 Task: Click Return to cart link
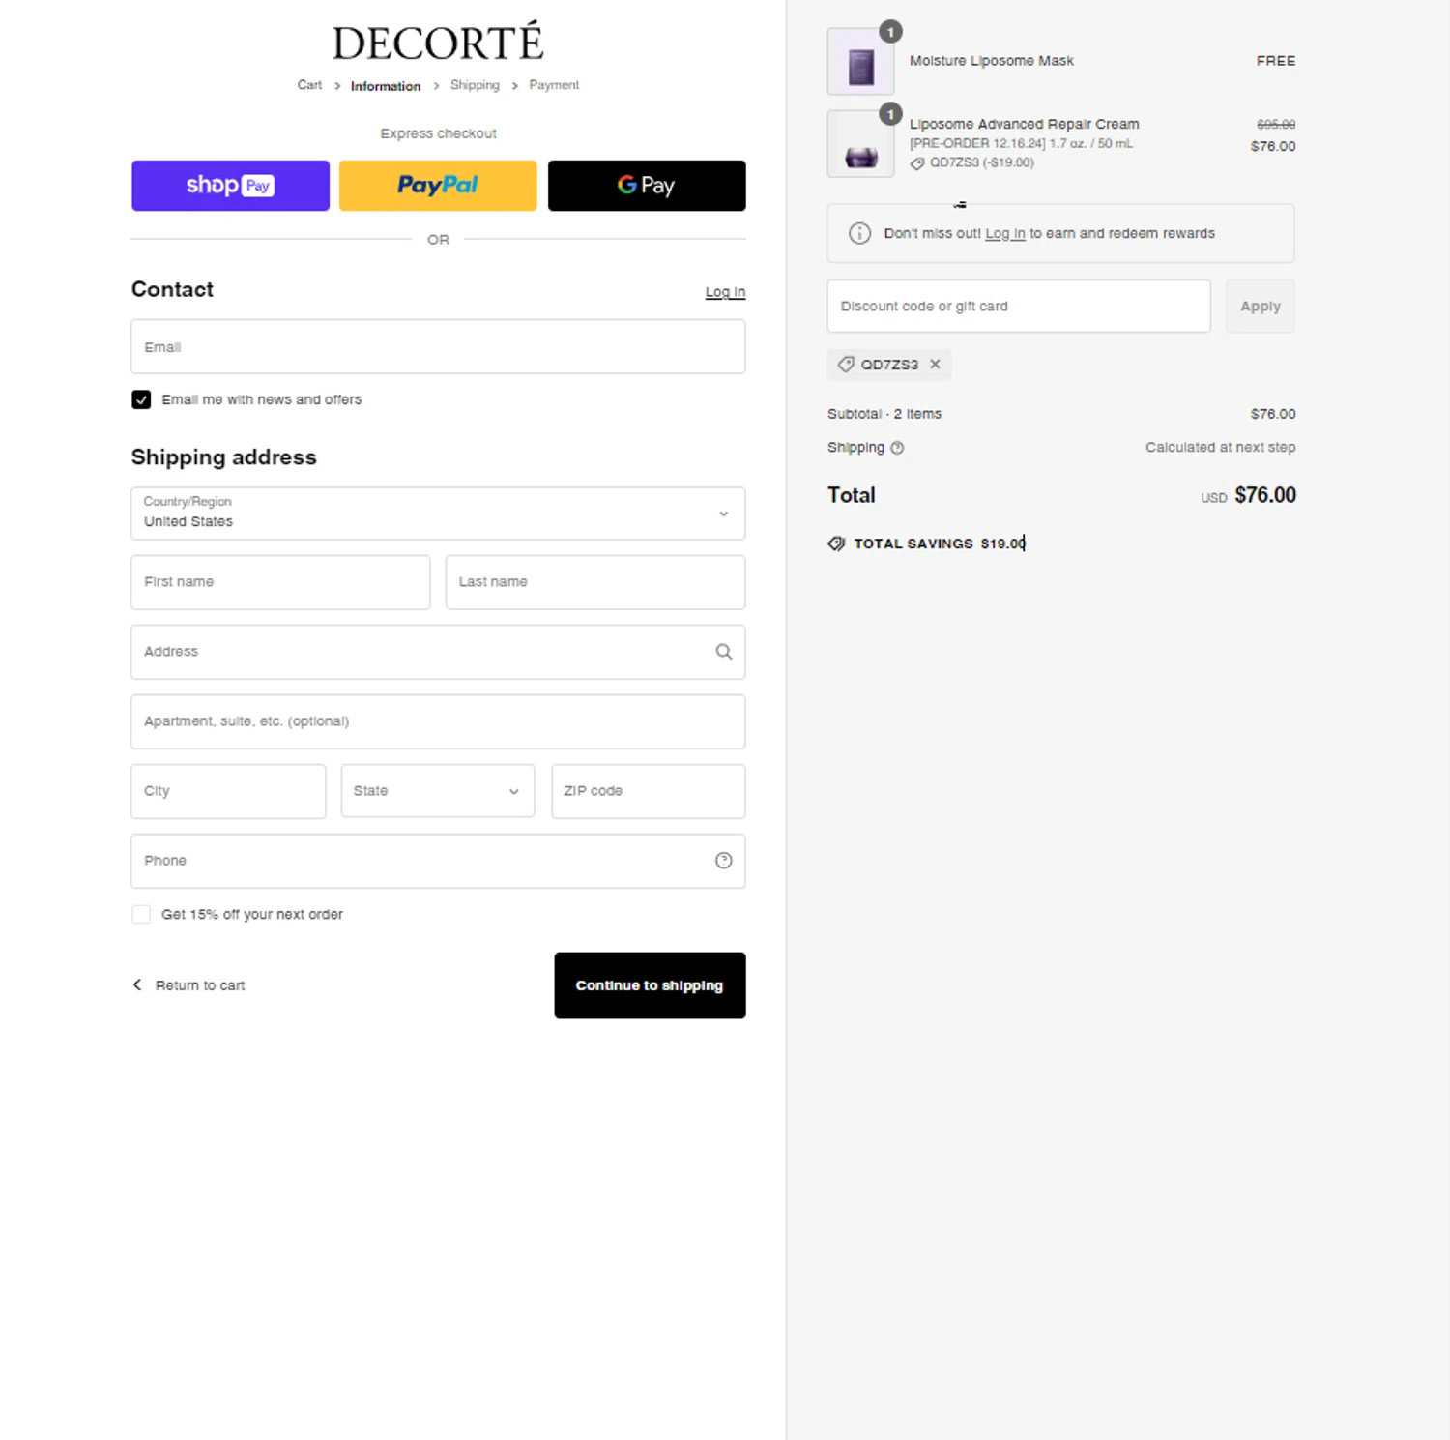(200, 985)
